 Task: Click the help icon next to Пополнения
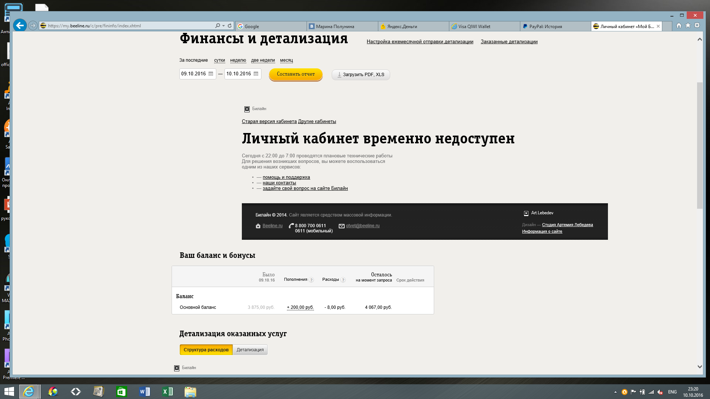pyautogui.click(x=311, y=280)
